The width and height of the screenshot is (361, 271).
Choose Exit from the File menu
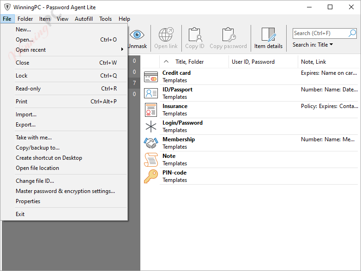pos(64,214)
